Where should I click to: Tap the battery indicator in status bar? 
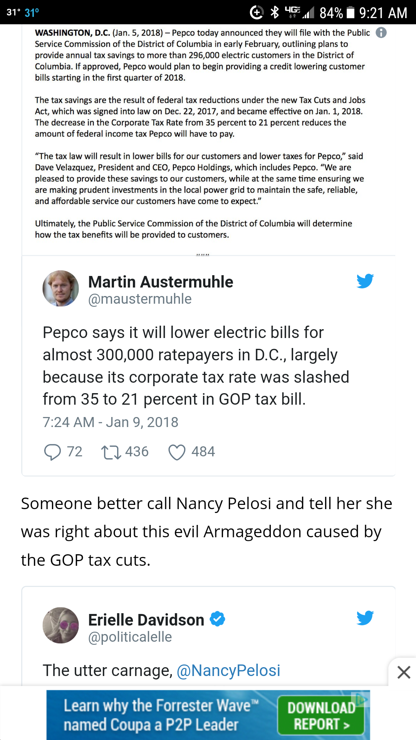350,12
